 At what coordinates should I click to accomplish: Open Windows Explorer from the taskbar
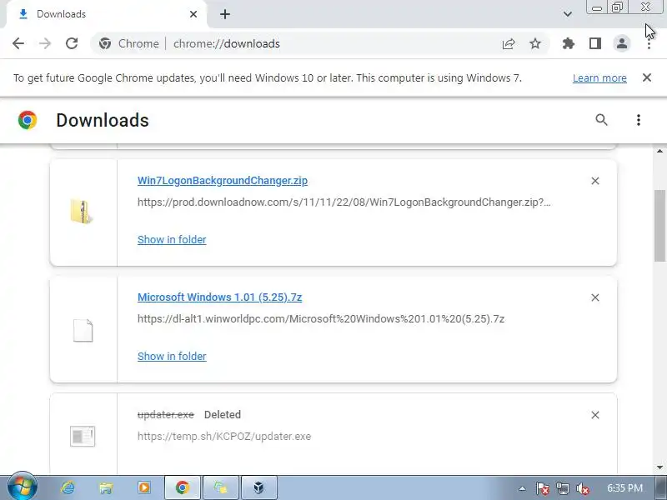106,487
